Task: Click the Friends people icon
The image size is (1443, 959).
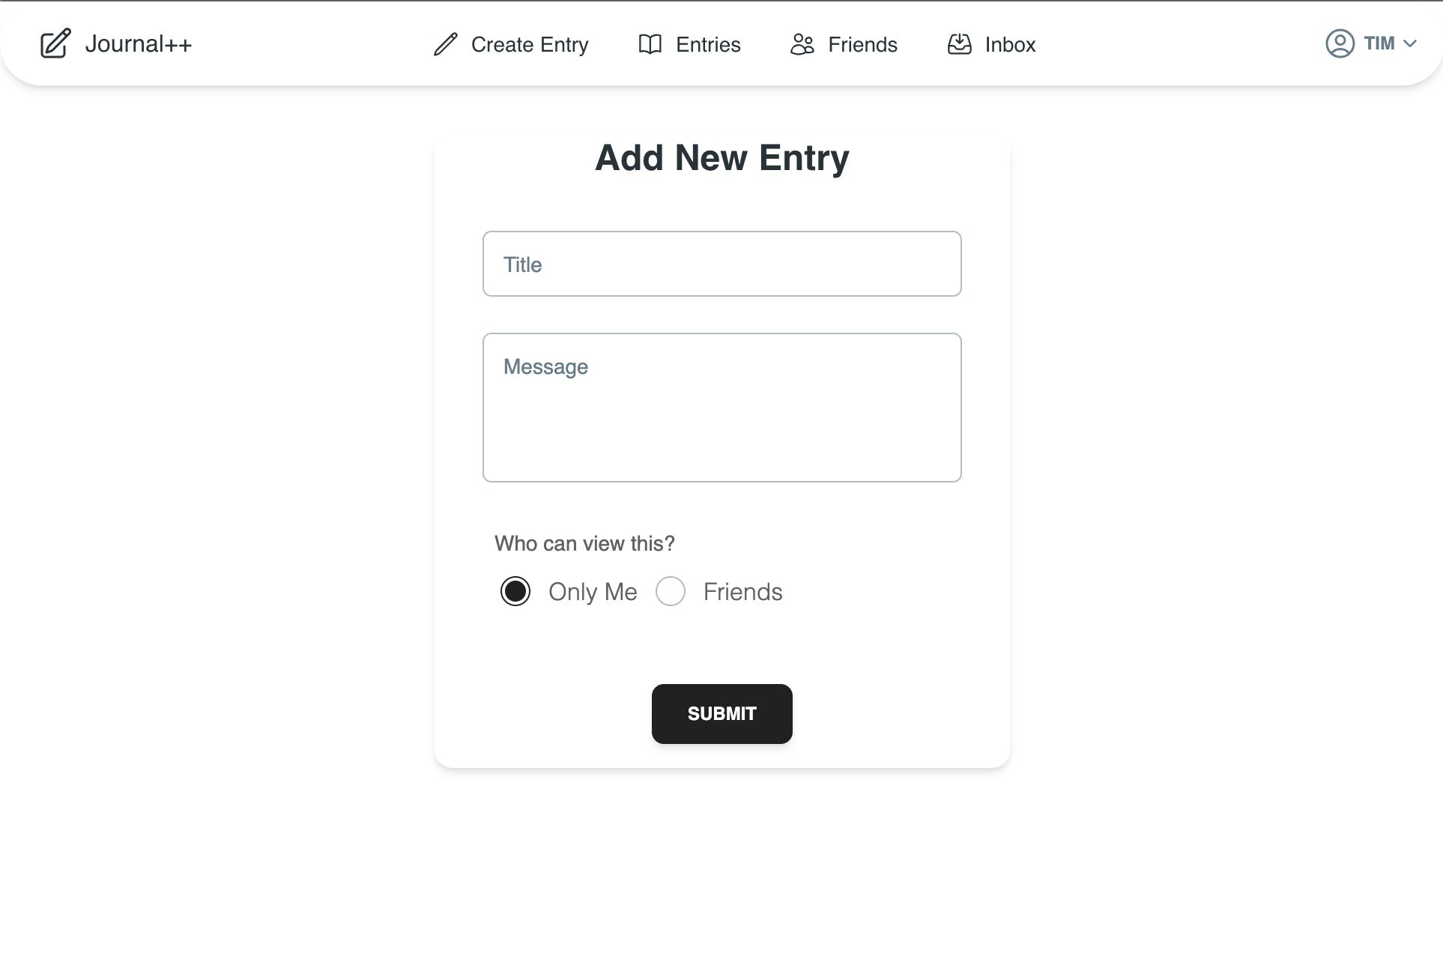Action: [x=802, y=44]
